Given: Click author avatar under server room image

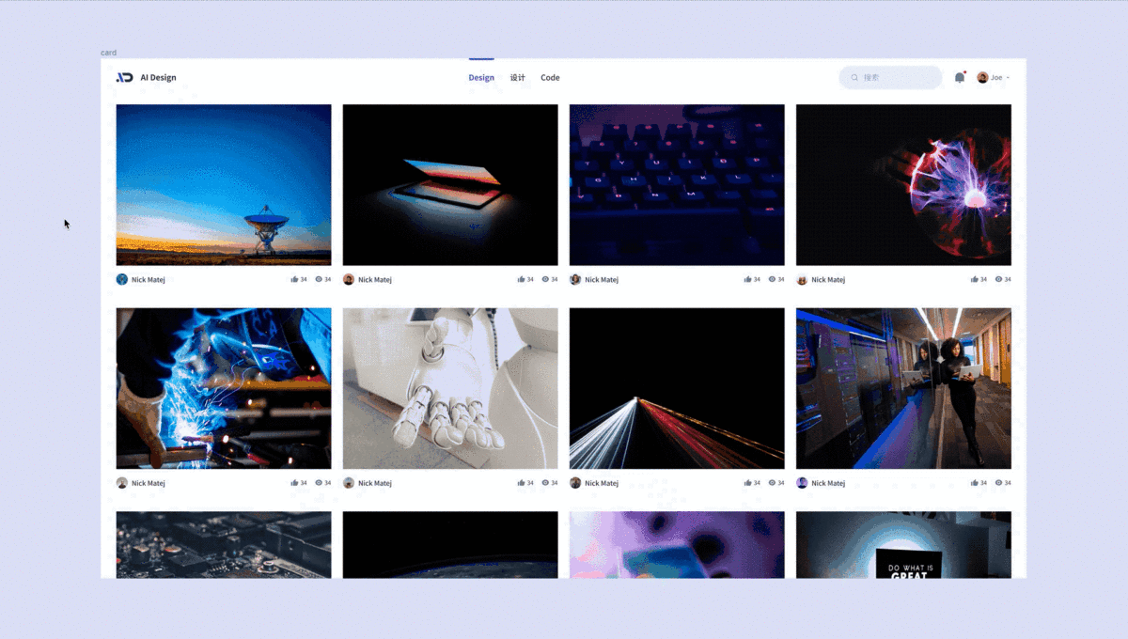Looking at the screenshot, I should pyautogui.click(x=802, y=483).
